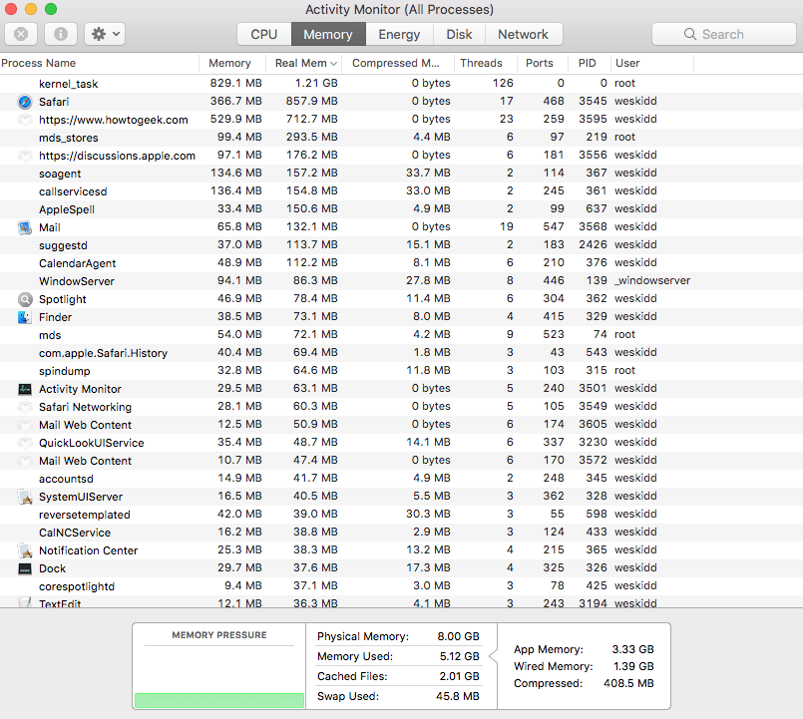
Task: Select the reversetemplated process
Action: [401, 515]
